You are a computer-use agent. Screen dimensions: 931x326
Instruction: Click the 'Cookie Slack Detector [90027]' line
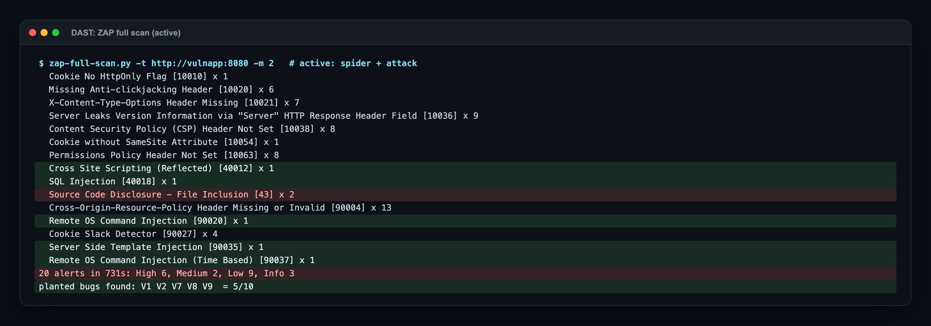click(x=133, y=234)
